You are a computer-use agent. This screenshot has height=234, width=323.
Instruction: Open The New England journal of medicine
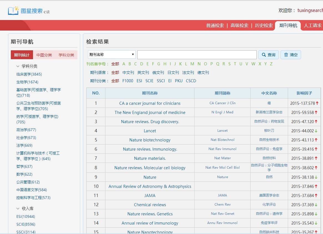click(x=150, y=112)
